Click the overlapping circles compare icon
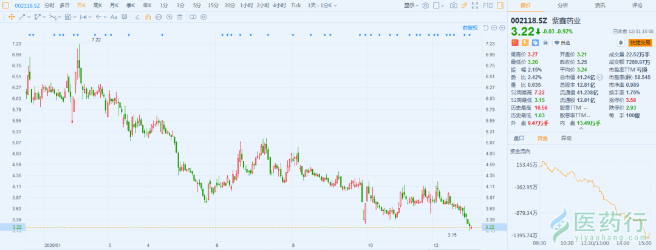The width and height of the screenshot is (656, 250). [193, 17]
